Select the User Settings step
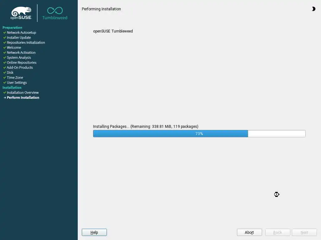This screenshot has width=321, height=240. coord(17,82)
